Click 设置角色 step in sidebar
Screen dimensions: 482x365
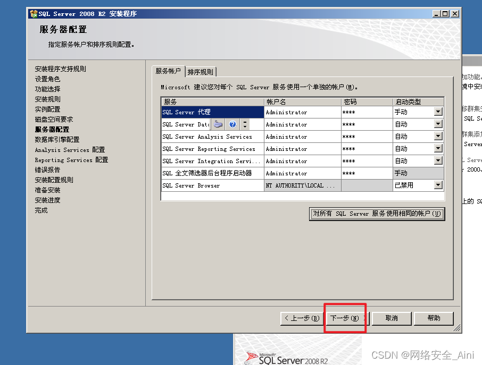(x=47, y=79)
